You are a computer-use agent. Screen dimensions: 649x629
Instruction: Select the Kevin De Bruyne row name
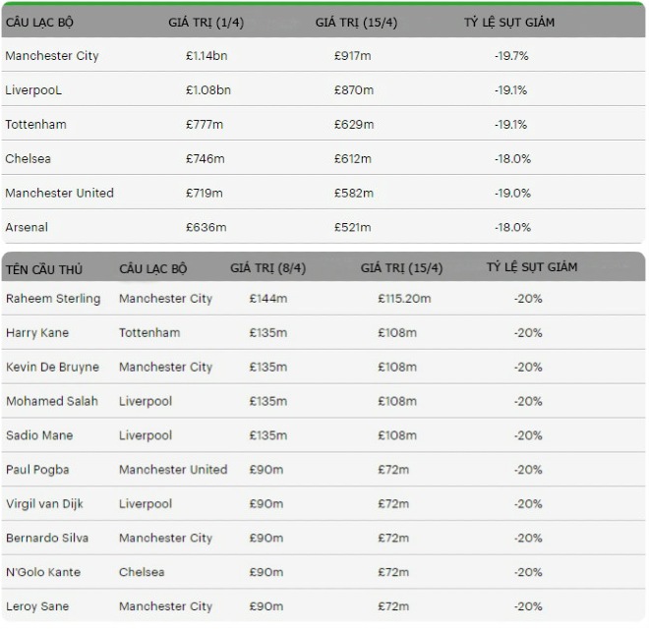[x=52, y=368]
